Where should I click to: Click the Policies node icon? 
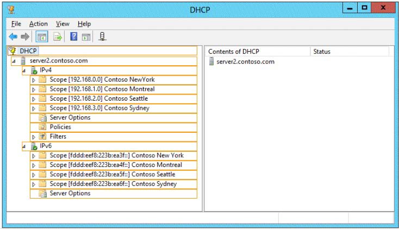tap(43, 127)
